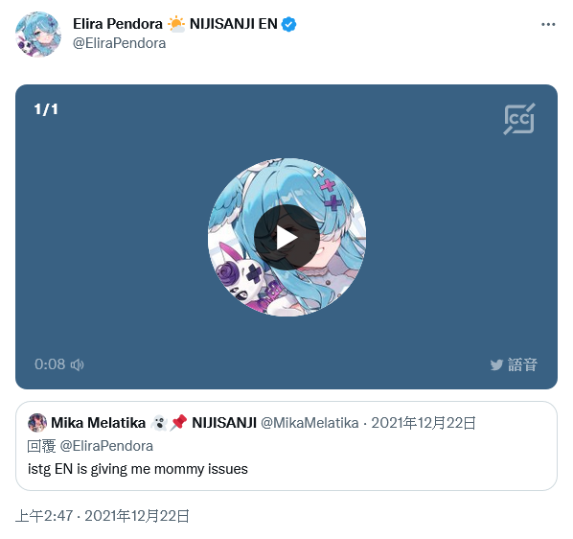Open quoted tweet text about mommy issues
The width and height of the screenshot is (573, 539).
138,469
